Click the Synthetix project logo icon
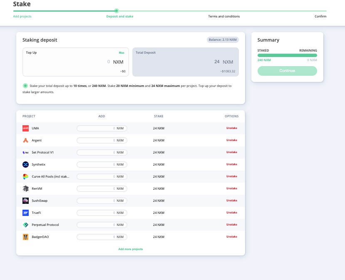Image resolution: width=345 pixels, height=280 pixels. coord(25,164)
